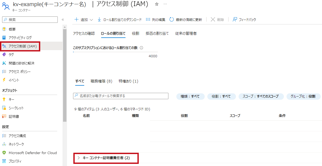Viewport: 322px width, 166px height.
Task: Click the 削除 button label
Action: tap(220, 20)
